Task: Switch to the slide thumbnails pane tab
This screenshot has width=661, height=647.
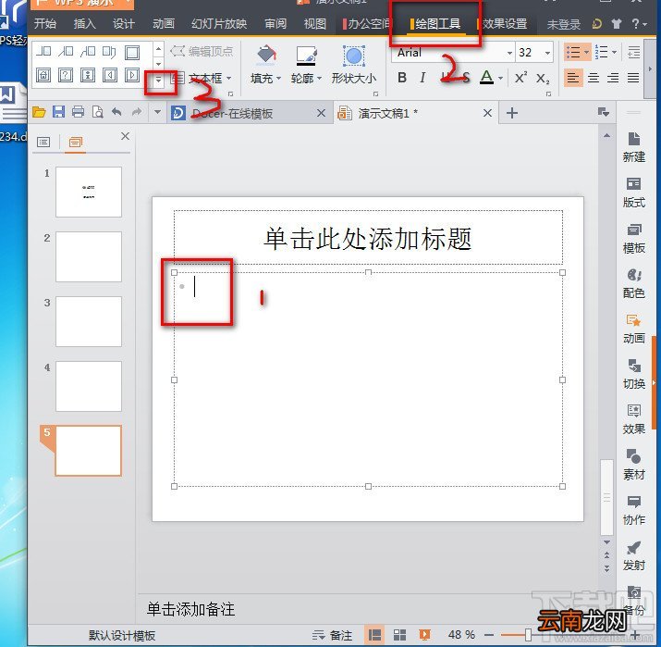Action: click(76, 143)
